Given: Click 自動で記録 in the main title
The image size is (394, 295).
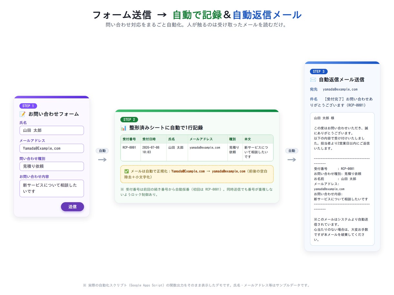Looking at the screenshot, I should click(x=197, y=15).
